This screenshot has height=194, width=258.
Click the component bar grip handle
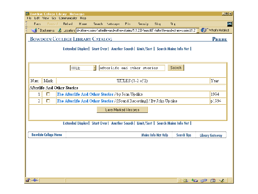click(179, 181)
